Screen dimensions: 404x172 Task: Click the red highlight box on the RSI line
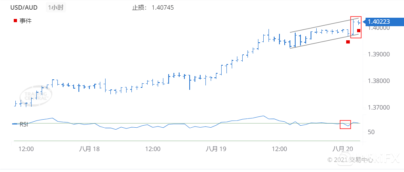click(x=345, y=124)
